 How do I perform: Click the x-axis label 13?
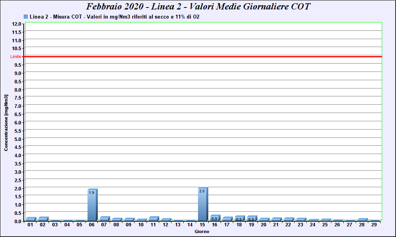click(178, 225)
